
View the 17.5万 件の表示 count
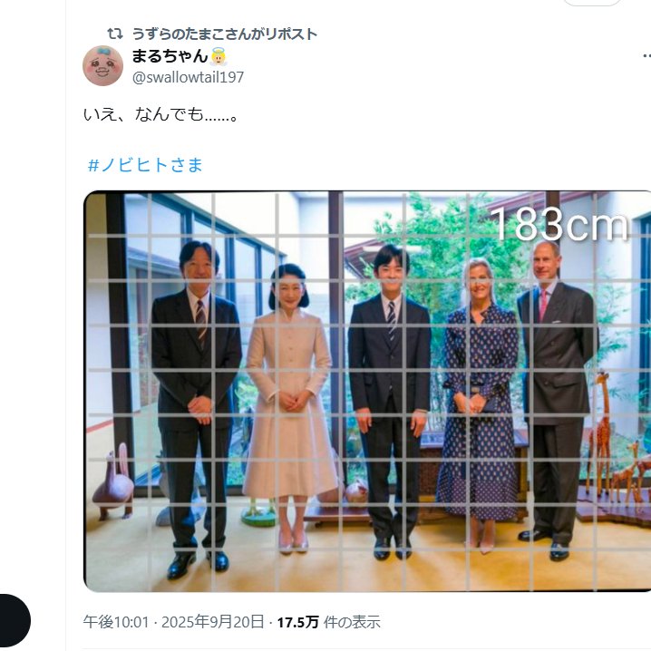tap(328, 622)
